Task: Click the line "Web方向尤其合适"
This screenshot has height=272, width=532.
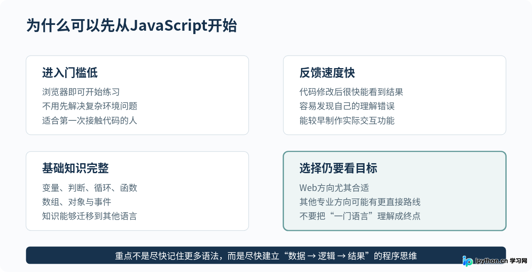Action: [334, 188]
